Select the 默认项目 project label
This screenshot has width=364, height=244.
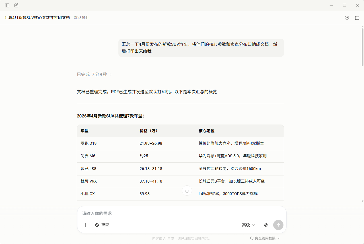(82, 17)
